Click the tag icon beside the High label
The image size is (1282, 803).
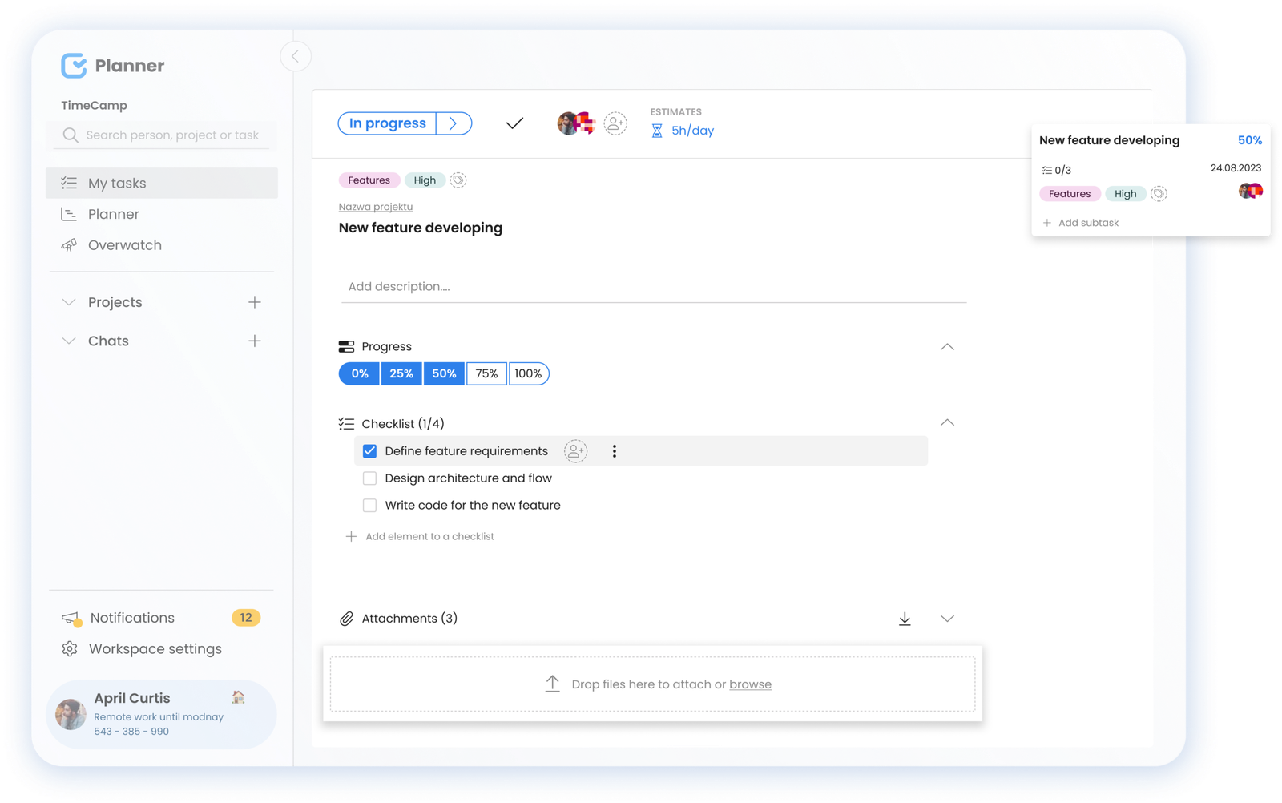tap(458, 180)
